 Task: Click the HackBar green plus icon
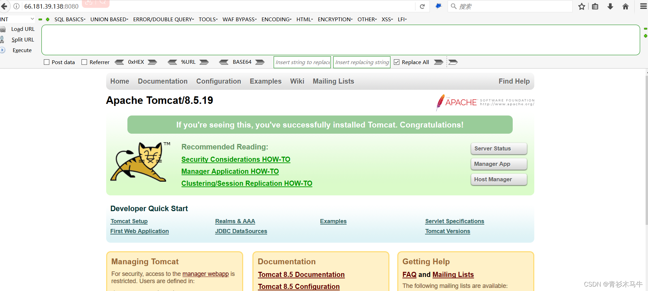pos(48,20)
